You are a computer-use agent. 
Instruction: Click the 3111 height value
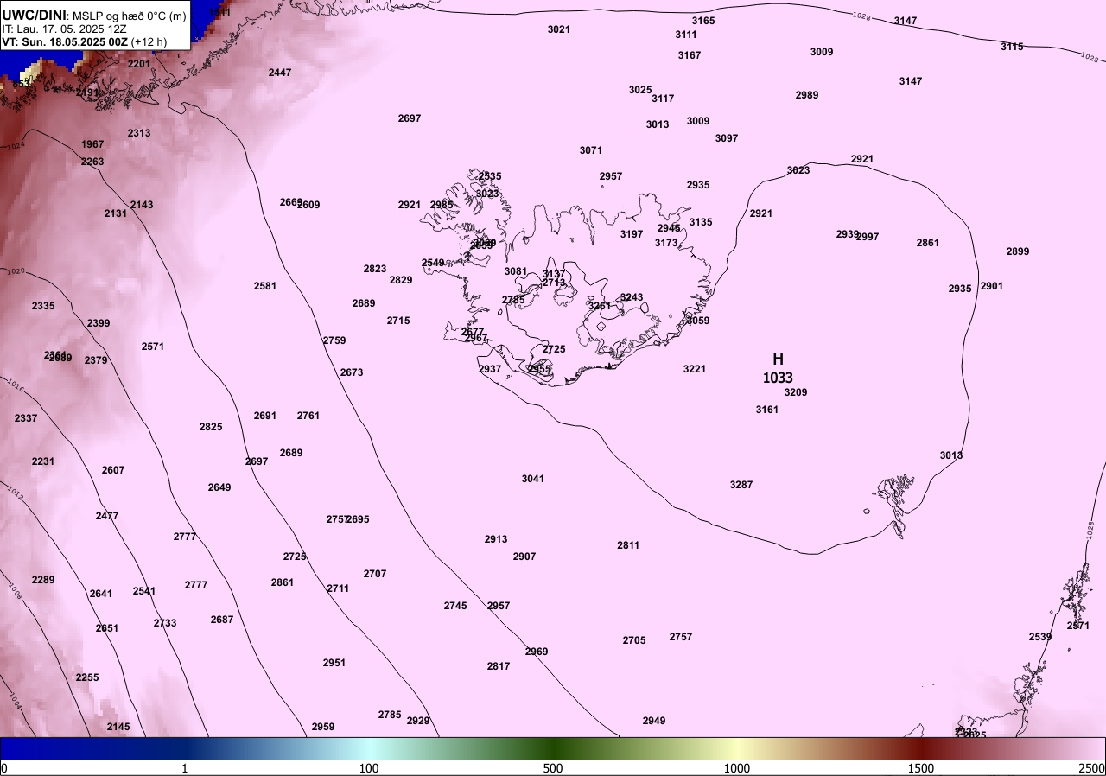pos(686,35)
